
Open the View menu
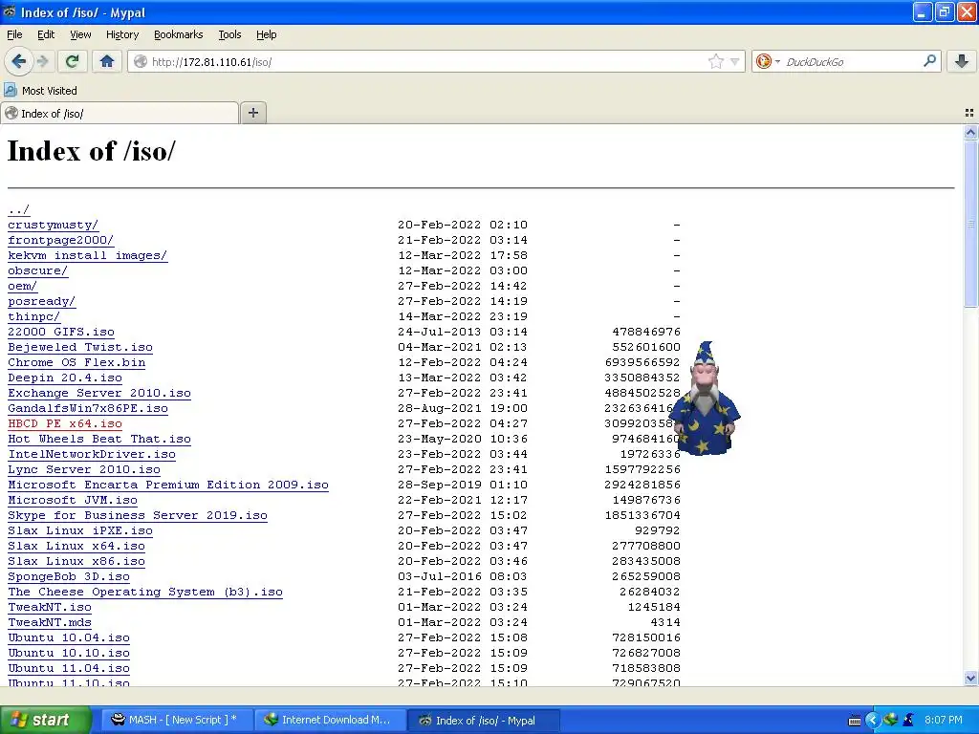[80, 34]
